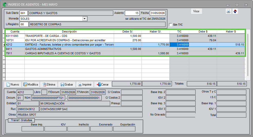Viewport: 253px width, 137px height.
Task: Click the Entidad code field 01
Action: pyautogui.click(x=28, y=103)
